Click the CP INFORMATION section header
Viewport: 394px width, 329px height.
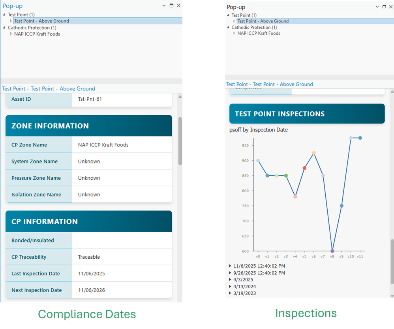[x=89, y=221]
